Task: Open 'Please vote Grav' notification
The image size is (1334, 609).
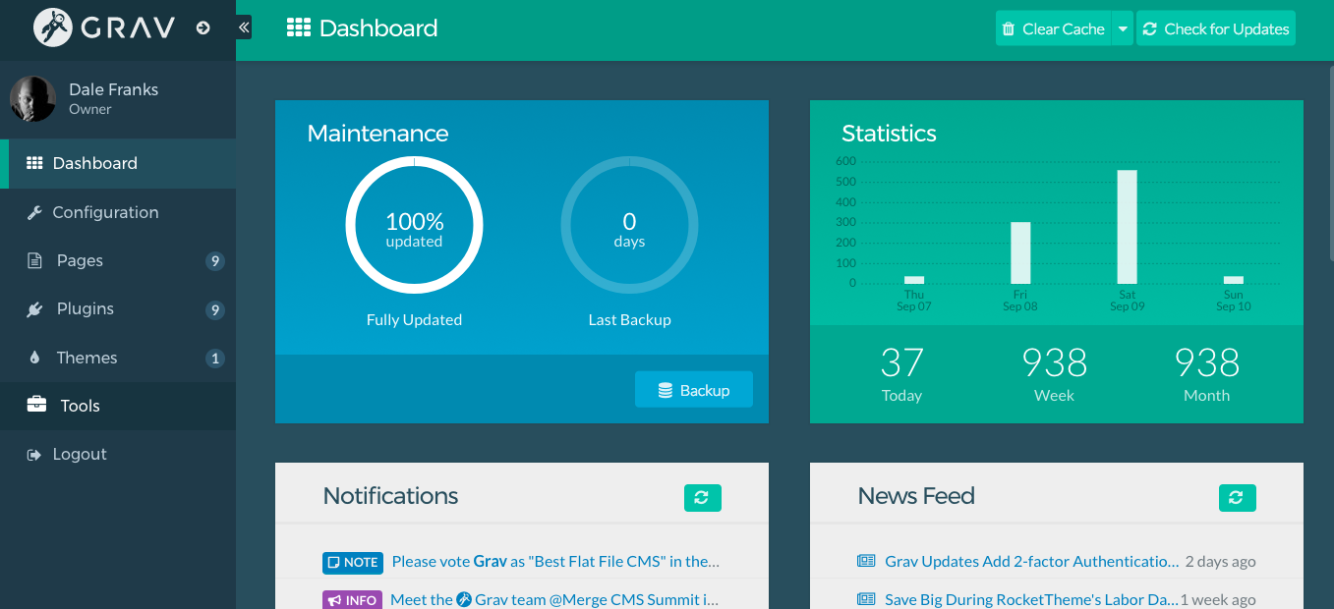Action: tap(555, 562)
